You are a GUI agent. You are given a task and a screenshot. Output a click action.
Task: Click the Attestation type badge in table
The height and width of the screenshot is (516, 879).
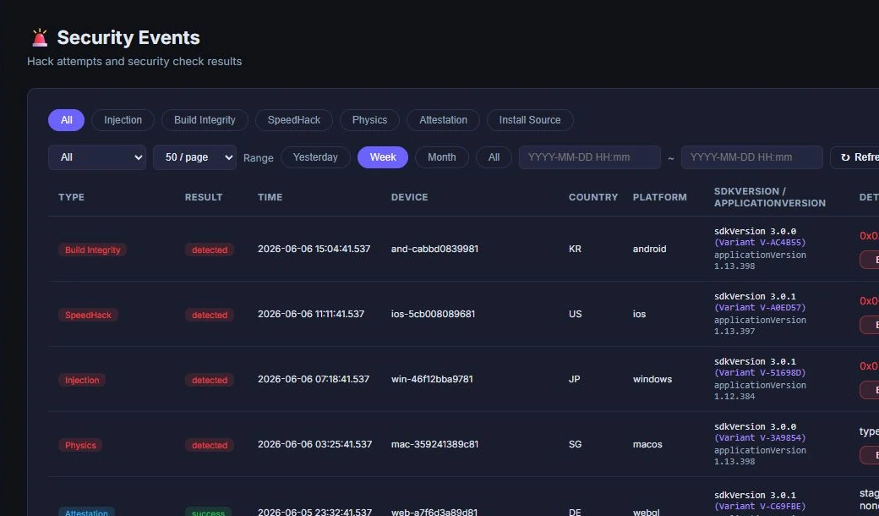[x=86, y=512]
